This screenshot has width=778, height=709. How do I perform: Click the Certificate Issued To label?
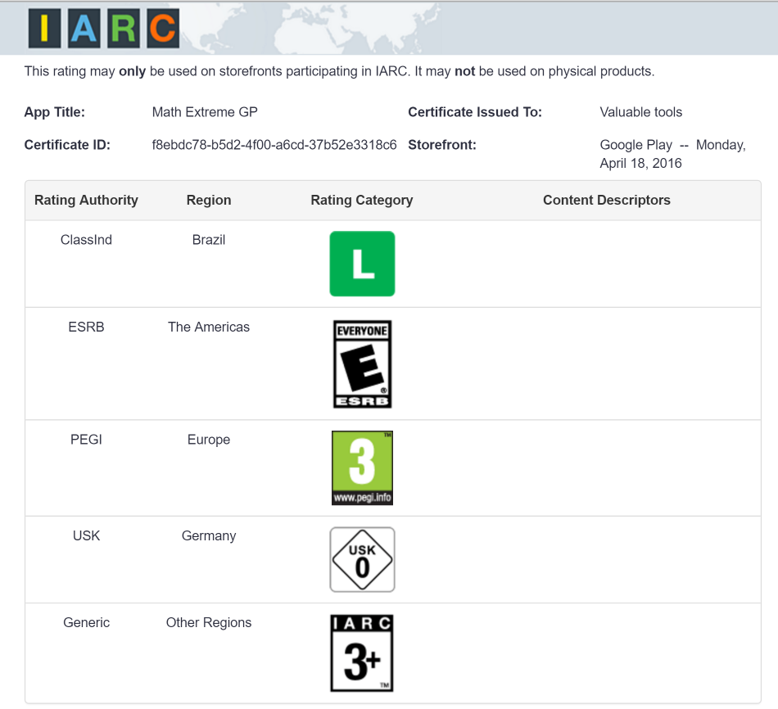click(x=475, y=112)
